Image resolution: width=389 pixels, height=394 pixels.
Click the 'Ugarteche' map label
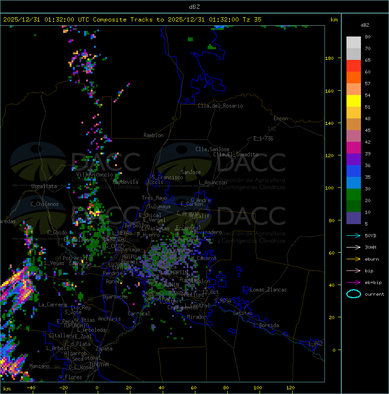point(115,297)
